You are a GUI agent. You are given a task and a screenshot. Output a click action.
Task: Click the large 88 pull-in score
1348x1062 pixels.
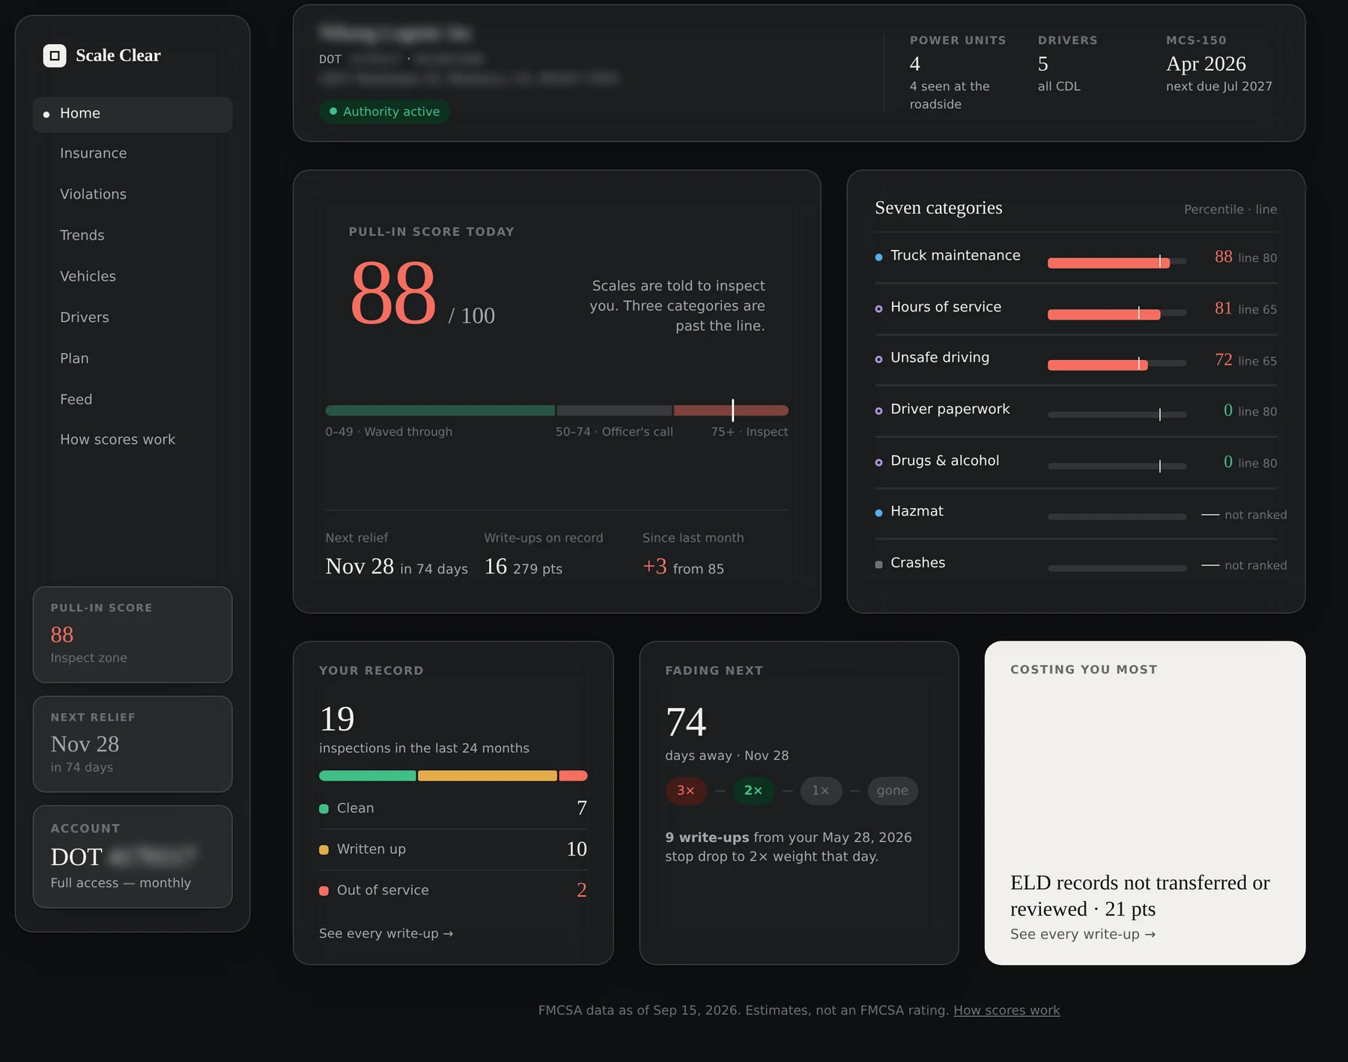[393, 292]
